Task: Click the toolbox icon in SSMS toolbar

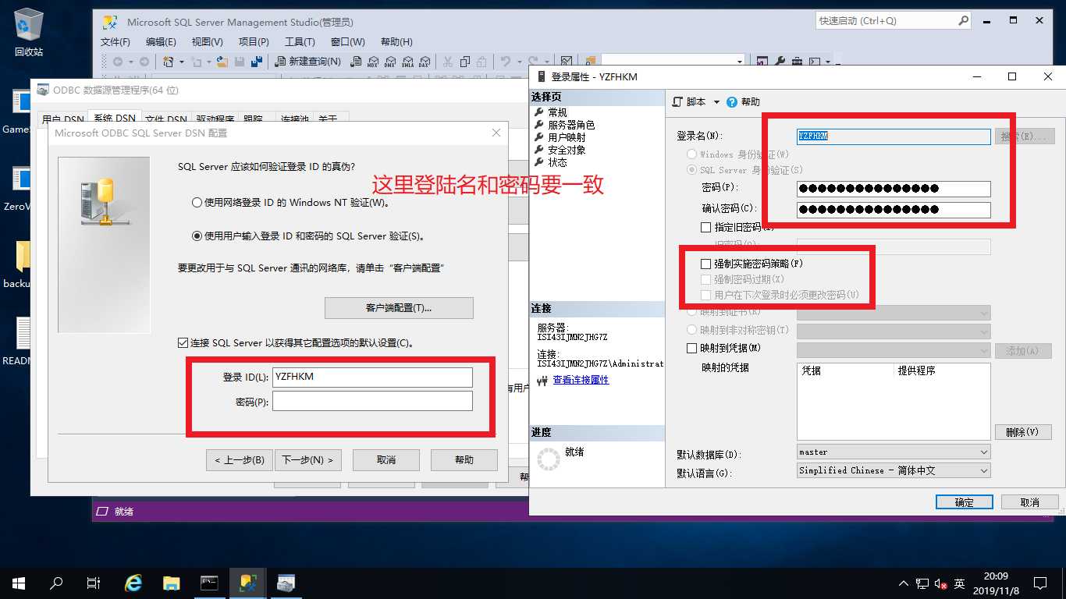Action: point(797,61)
